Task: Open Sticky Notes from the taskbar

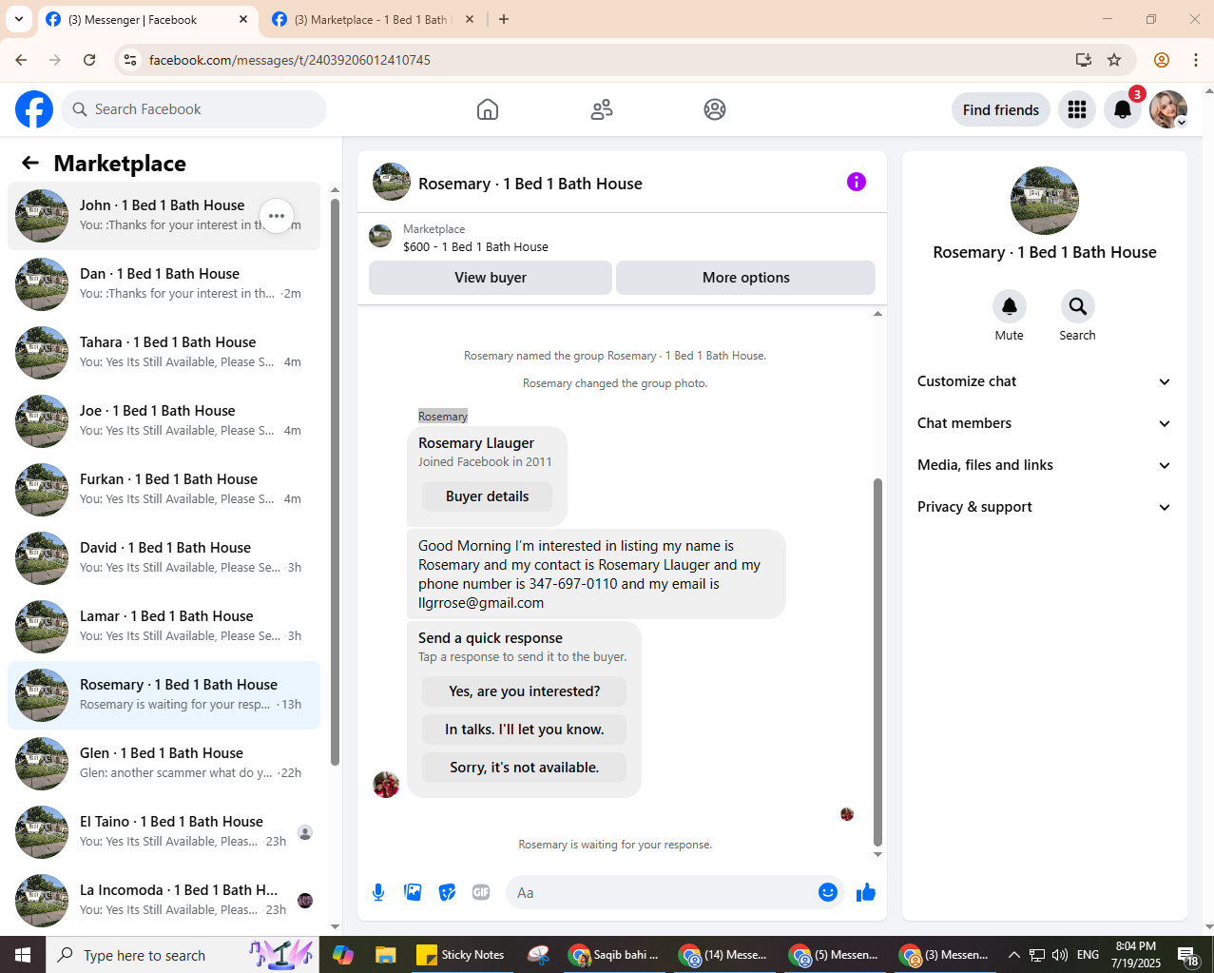Action: point(461,955)
